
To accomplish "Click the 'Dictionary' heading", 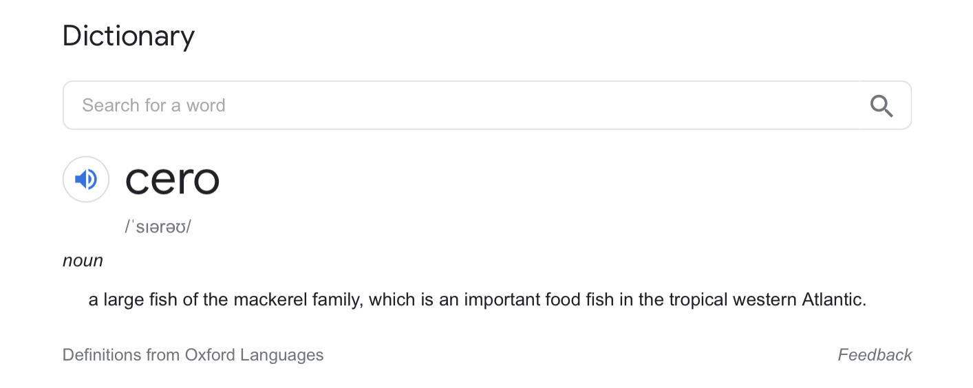I will tap(129, 36).
